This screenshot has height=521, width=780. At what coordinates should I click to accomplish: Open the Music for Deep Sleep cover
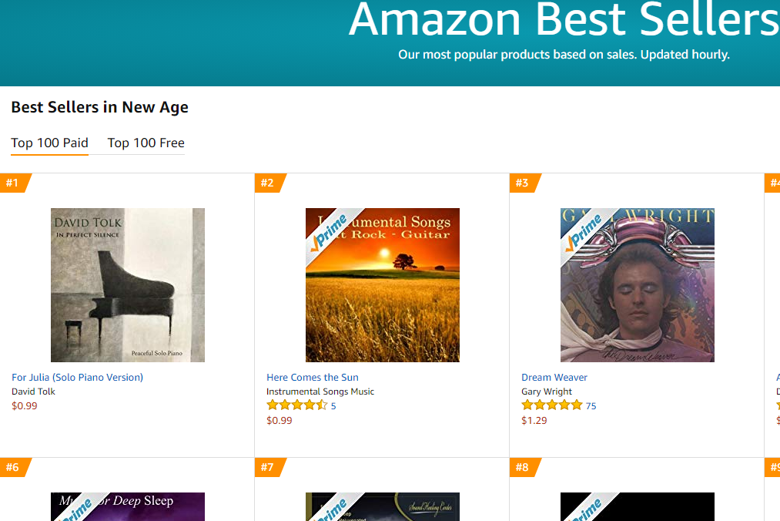click(128, 506)
